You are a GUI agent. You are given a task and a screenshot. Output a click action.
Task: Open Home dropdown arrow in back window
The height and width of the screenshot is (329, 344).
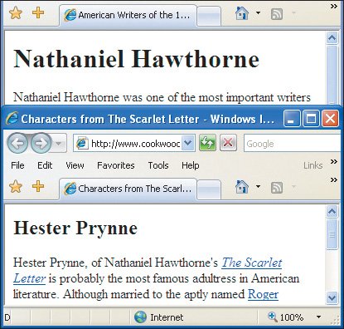[258, 13]
